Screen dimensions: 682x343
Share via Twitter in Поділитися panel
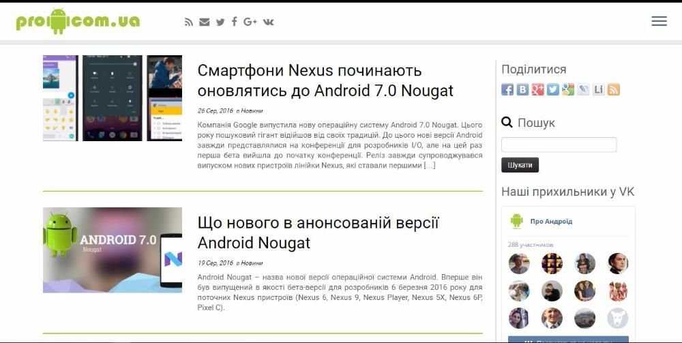553,89
